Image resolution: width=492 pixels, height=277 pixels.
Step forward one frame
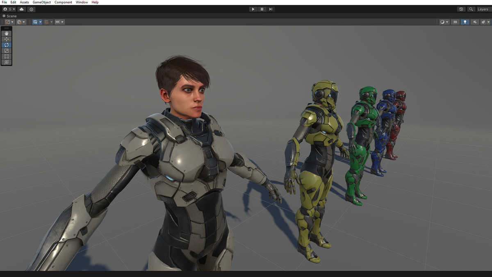tap(271, 9)
